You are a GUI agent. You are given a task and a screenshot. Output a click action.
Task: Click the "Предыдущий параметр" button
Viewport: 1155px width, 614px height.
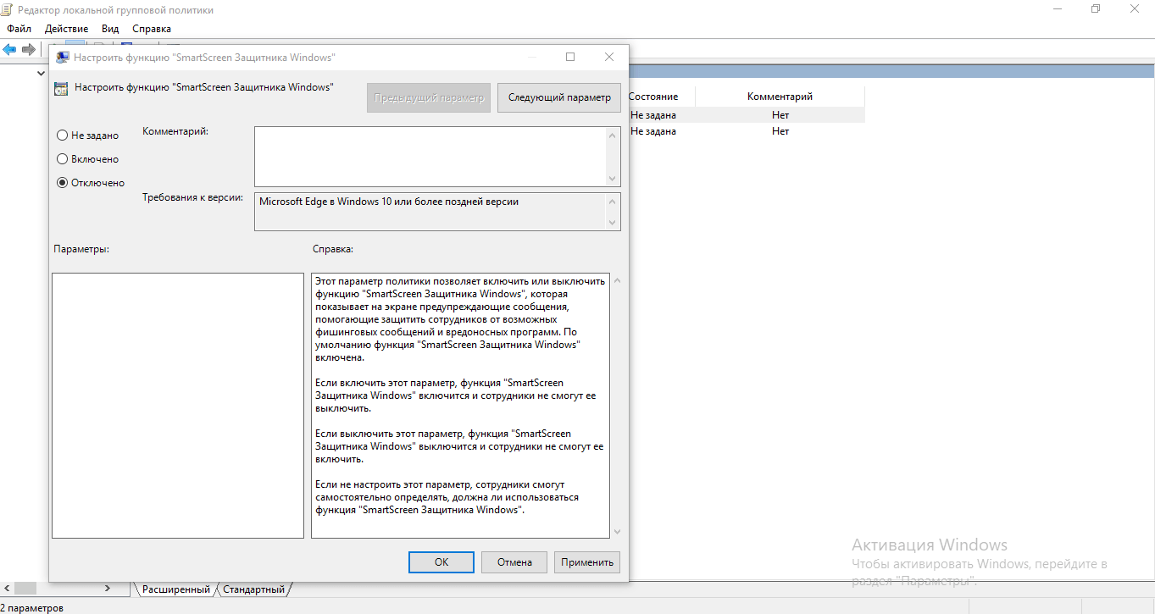coord(429,97)
